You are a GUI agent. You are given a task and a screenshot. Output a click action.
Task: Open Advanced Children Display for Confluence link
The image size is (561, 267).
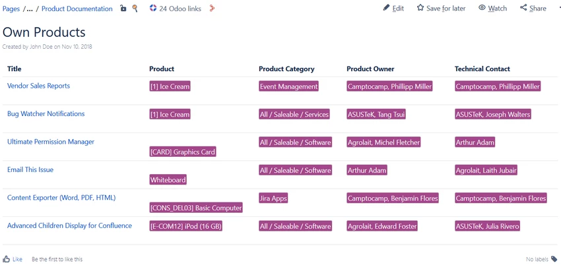tap(69, 225)
